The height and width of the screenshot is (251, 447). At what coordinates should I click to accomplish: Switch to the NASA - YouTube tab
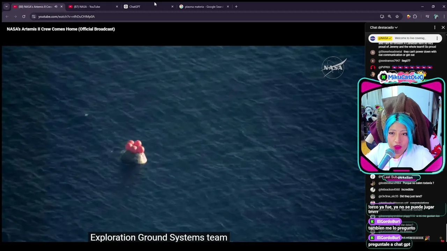coord(87,7)
